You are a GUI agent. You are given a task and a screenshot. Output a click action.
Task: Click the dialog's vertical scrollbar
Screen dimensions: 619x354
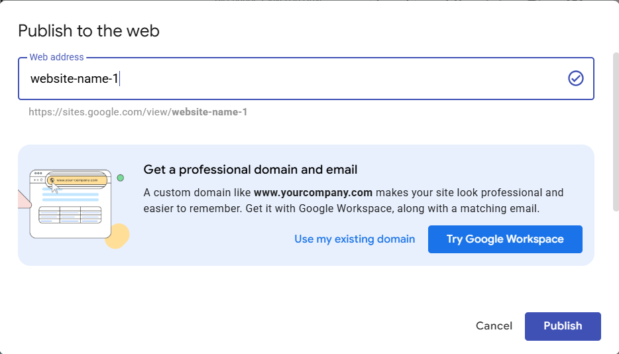tap(616, 131)
